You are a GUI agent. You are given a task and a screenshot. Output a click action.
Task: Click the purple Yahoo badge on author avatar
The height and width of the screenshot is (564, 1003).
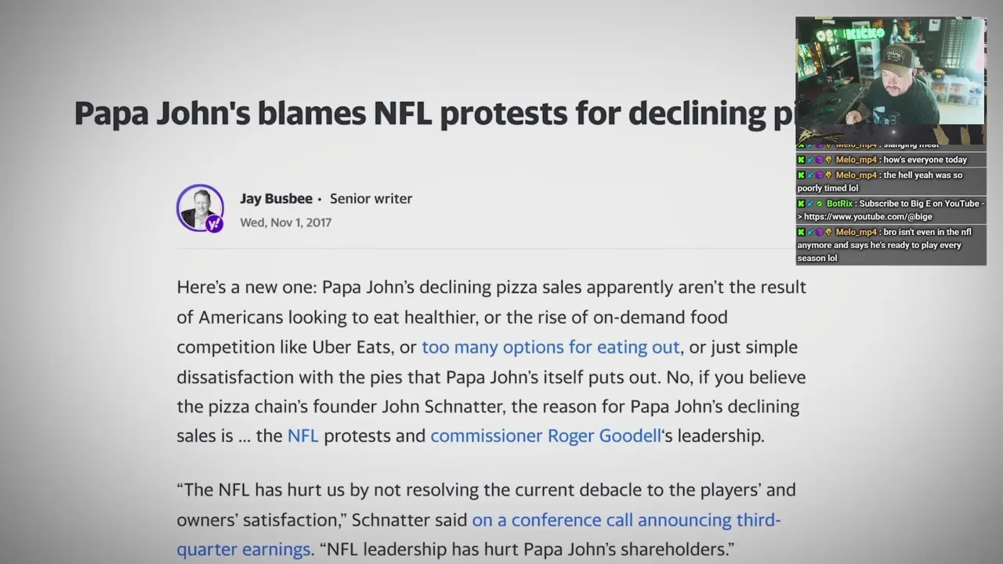(215, 223)
